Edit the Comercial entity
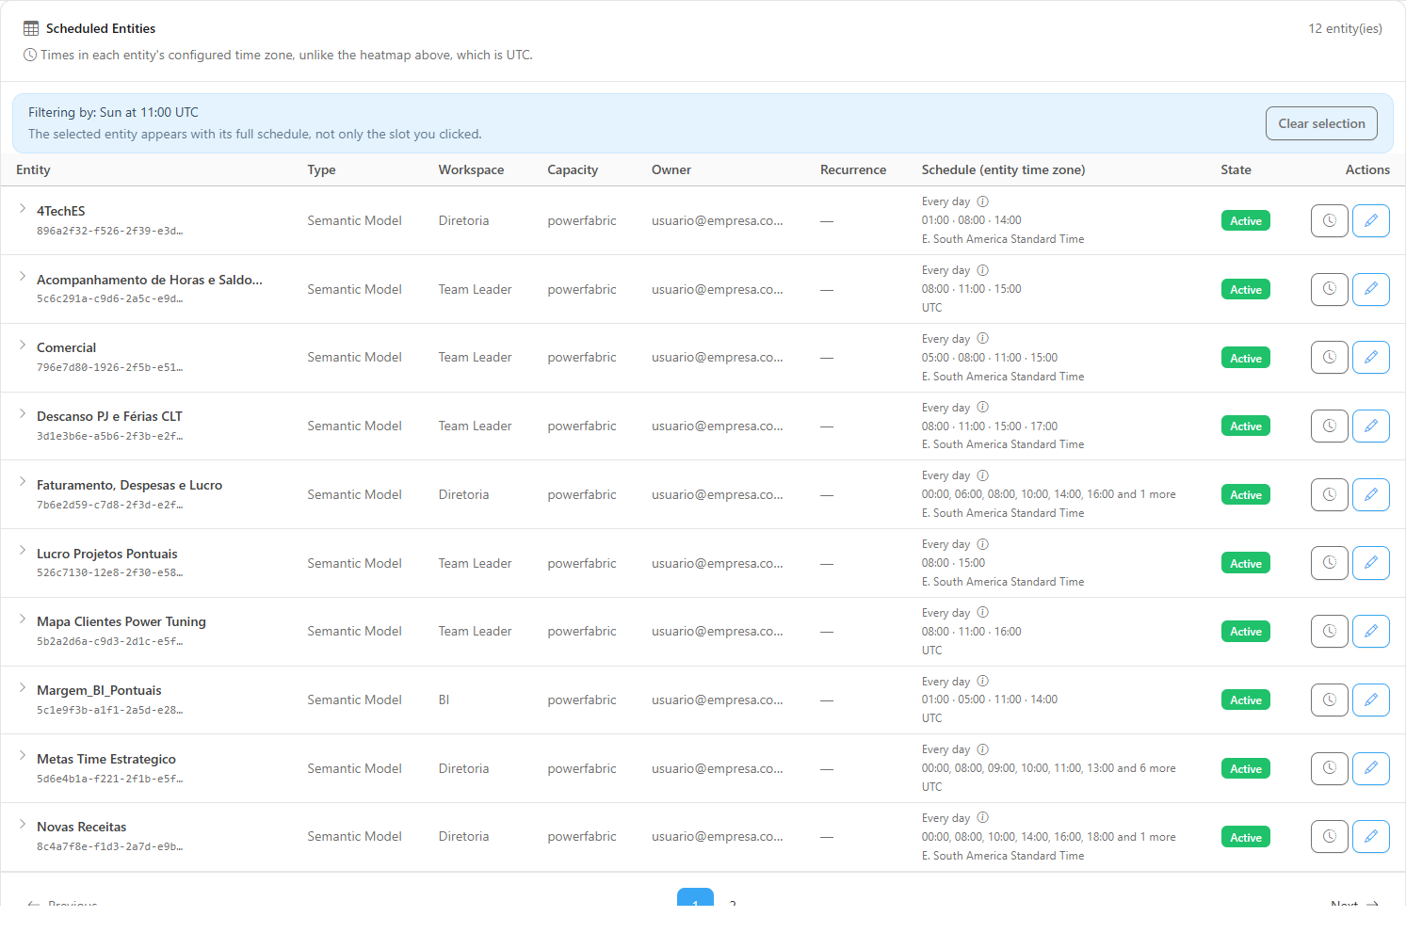 tap(1370, 358)
